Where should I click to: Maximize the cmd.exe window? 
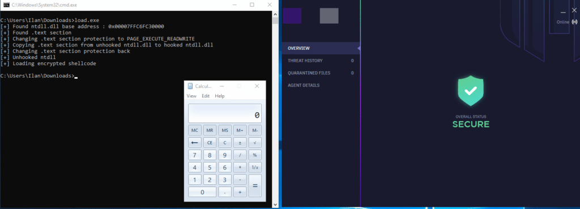tap(252, 5)
